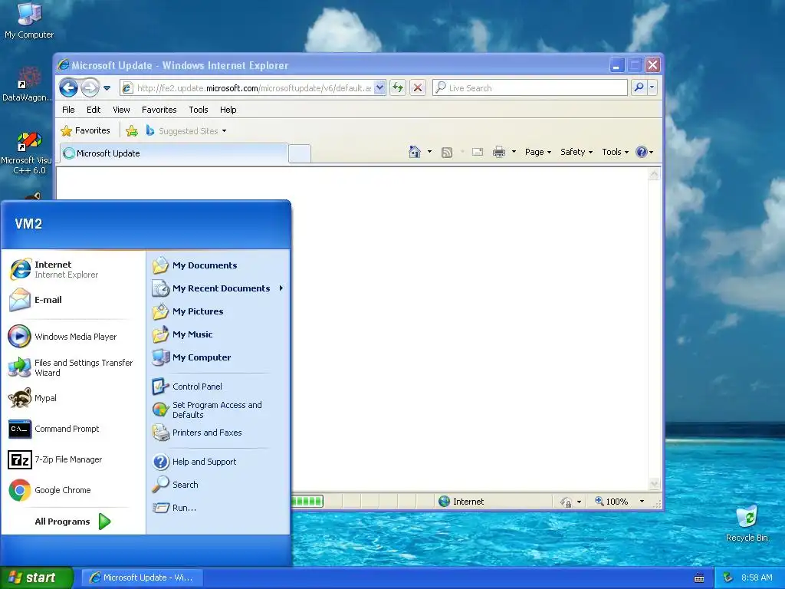Expand My Recent Documents submenu
The height and width of the screenshot is (589, 785).
coord(218,288)
